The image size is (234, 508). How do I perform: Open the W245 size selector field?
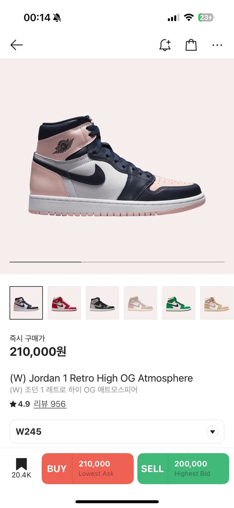[117, 431]
